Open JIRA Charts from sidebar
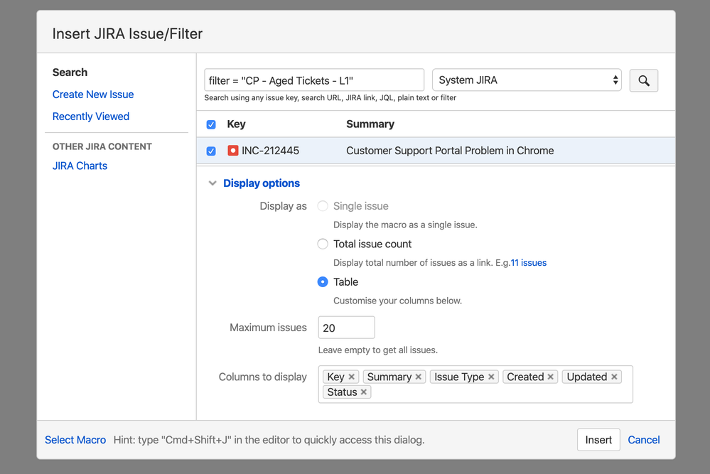 [80, 166]
